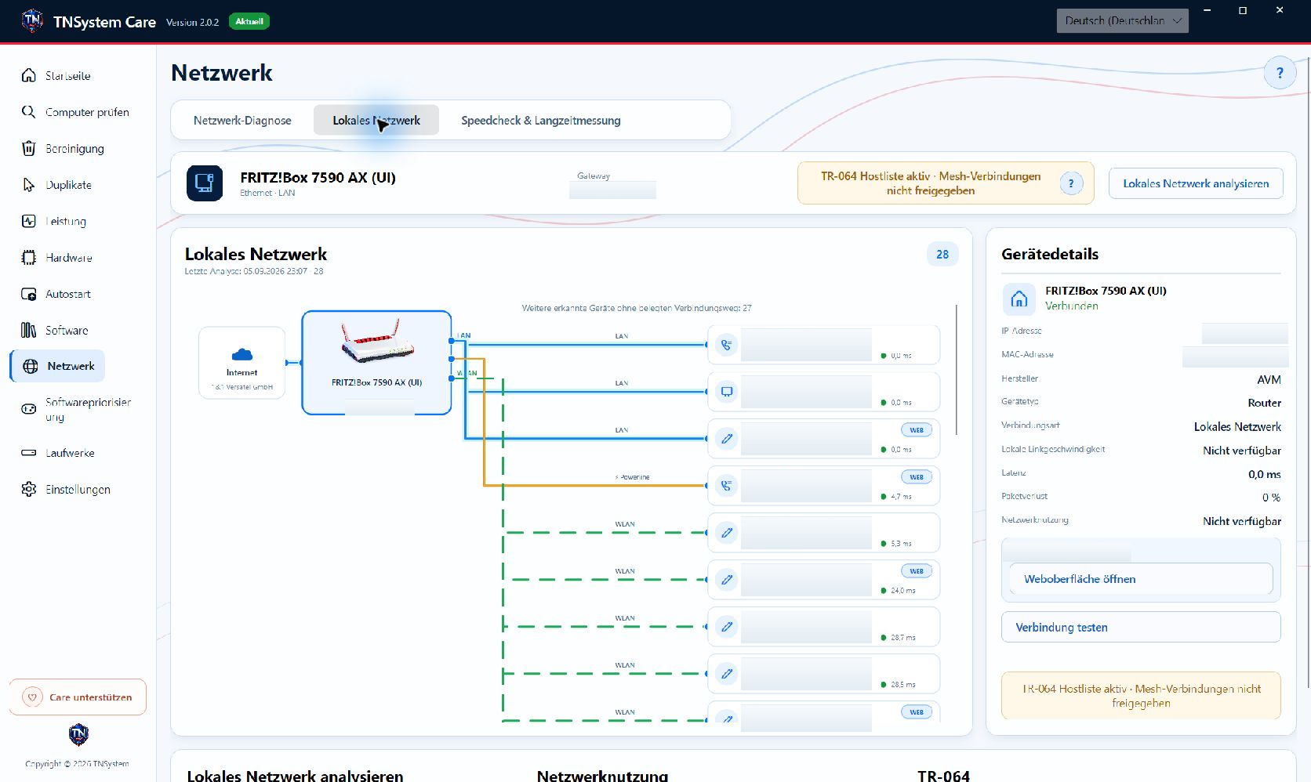Open Einstellungen gear item
1311x782 pixels.
(66, 489)
